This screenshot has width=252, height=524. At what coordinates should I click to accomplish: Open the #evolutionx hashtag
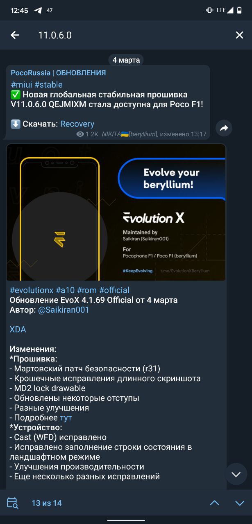point(32,290)
